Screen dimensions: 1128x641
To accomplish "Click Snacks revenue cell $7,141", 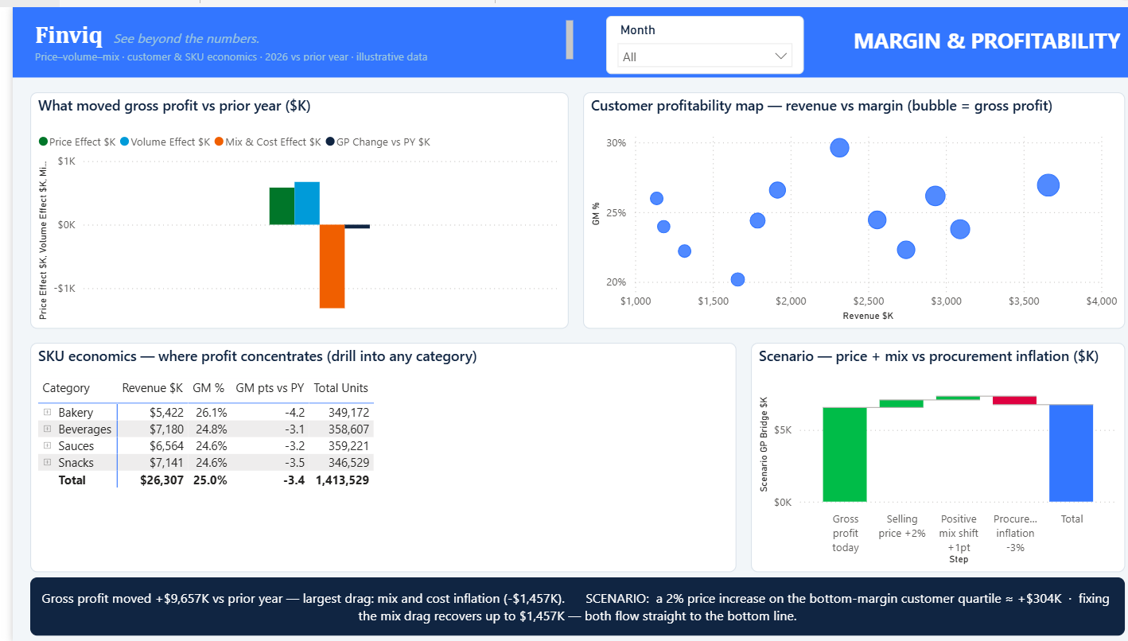I will coord(165,463).
